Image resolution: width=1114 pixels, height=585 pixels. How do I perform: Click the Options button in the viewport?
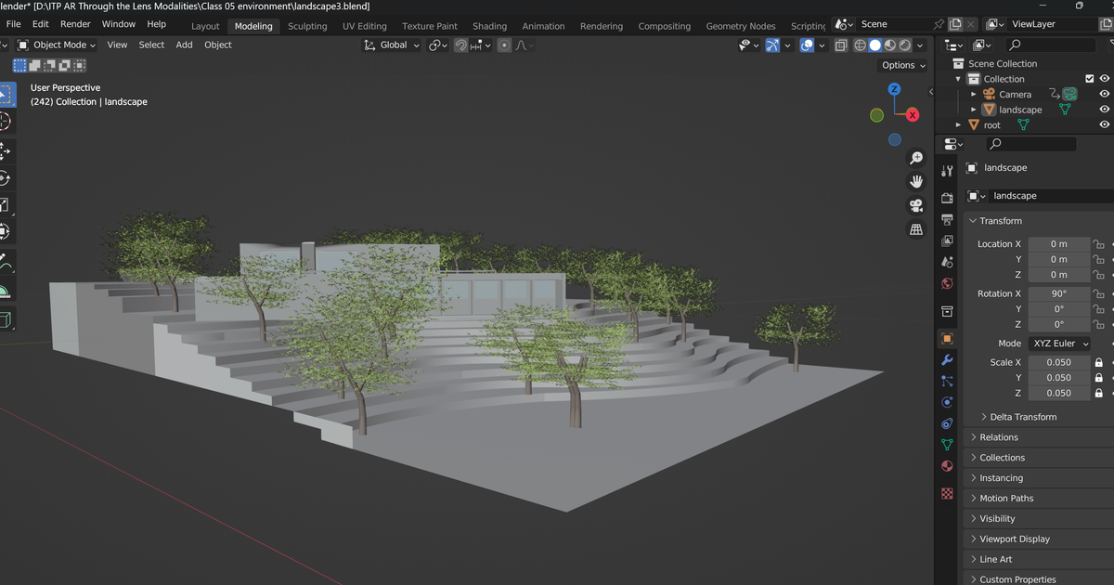coord(902,65)
